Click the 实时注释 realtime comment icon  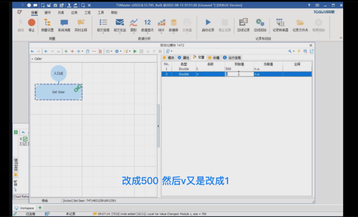click(x=81, y=26)
